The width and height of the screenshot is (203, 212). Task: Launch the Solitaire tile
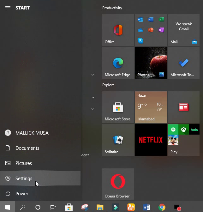pyautogui.click(x=118, y=140)
